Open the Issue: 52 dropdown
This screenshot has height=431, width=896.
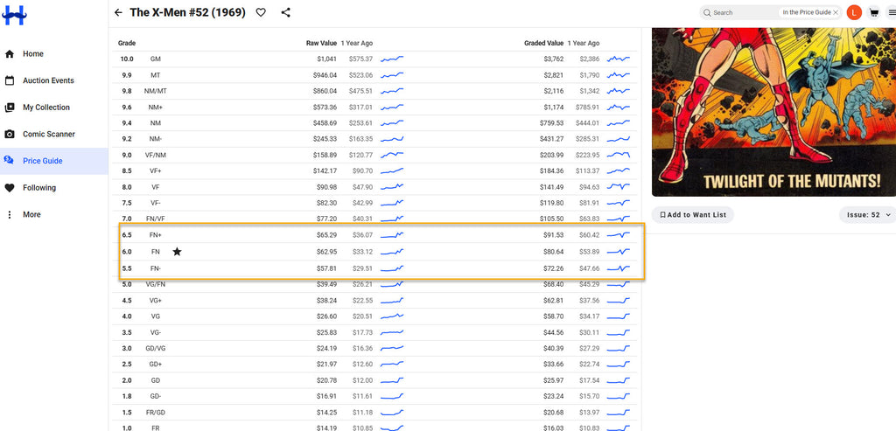pyautogui.click(x=867, y=215)
